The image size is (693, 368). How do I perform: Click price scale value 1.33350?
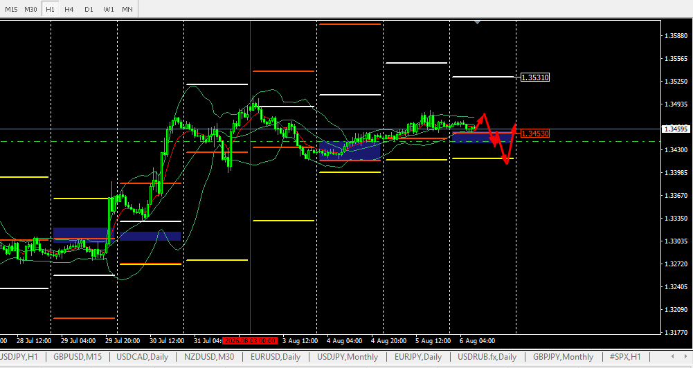(676, 218)
